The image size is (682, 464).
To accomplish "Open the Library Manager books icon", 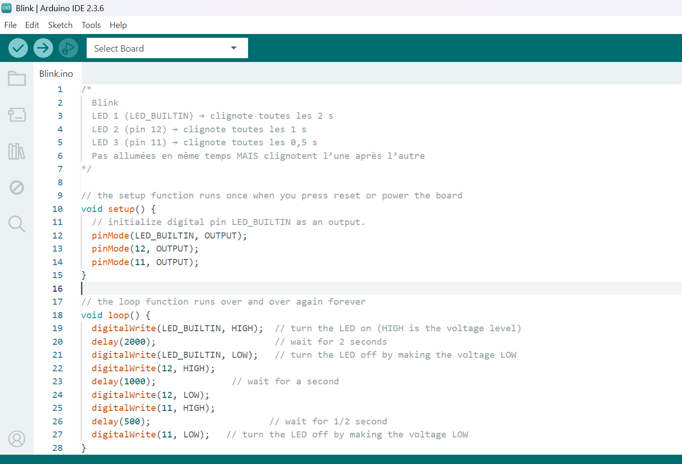I will click(17, 151).
